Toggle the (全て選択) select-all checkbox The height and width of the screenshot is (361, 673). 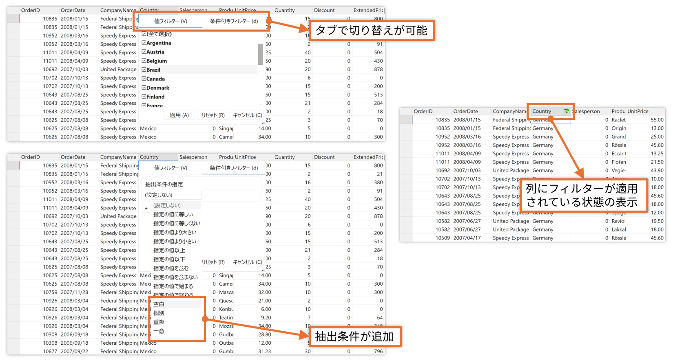click(144, 34)
